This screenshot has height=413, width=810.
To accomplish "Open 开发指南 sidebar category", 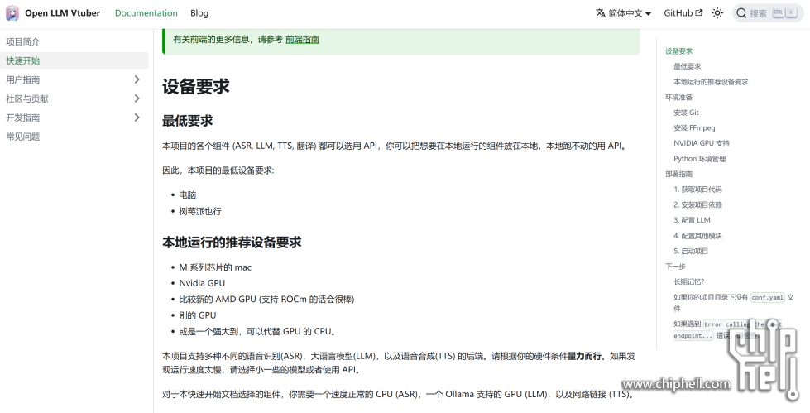I will [22, 118].
